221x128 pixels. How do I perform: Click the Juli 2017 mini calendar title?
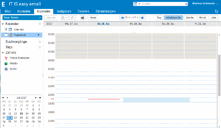[x=22, y=98]
